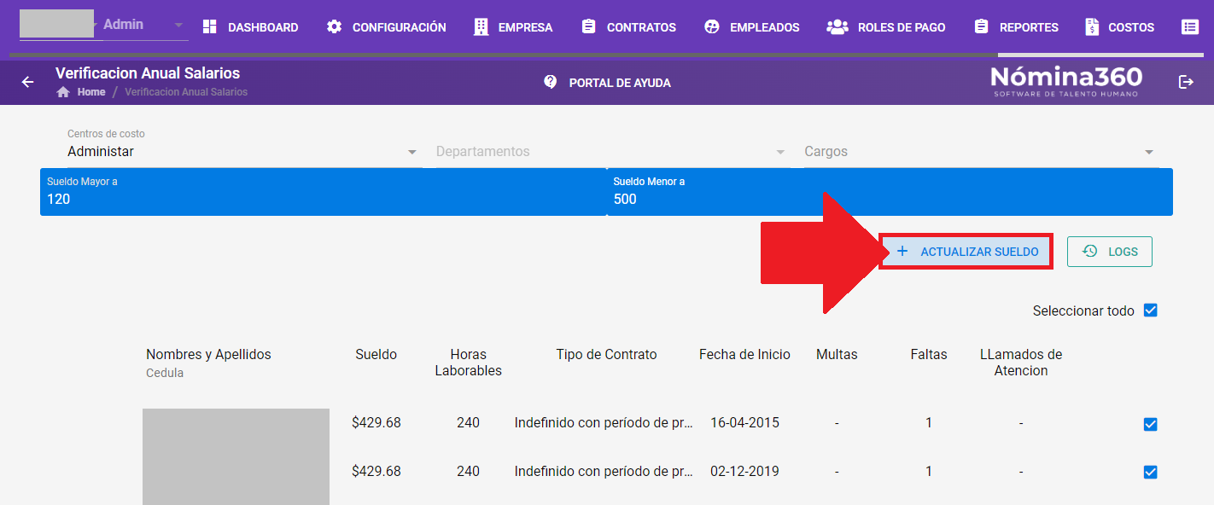Click the Nombres y Apellidos column header

(208, 355)
